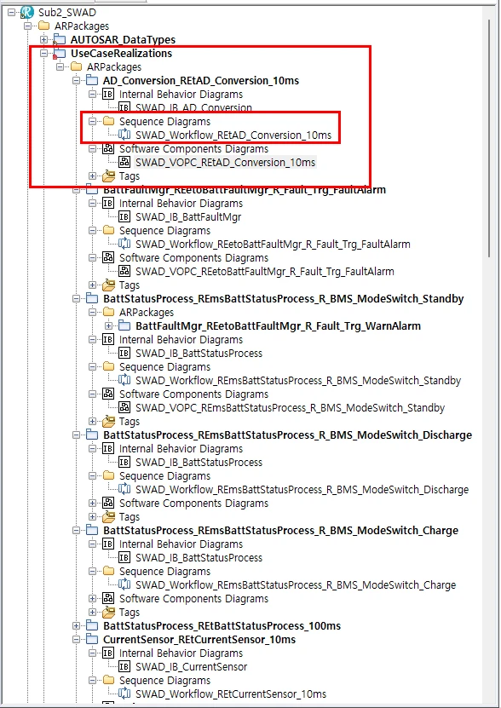This screenshot has height=708, width=501.
Task: Expand BattFaultMgr_REetoBattFaultMgr_R_Fault_Trg_WarnAlarm package
Action: pos(108,325)
